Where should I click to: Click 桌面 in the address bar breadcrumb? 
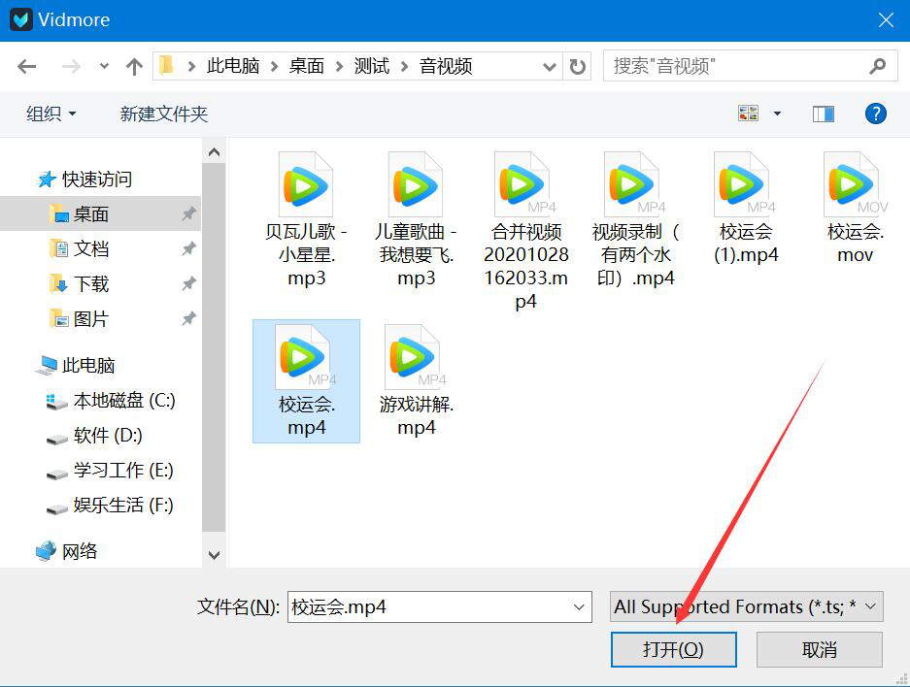(x=305, y=65)
